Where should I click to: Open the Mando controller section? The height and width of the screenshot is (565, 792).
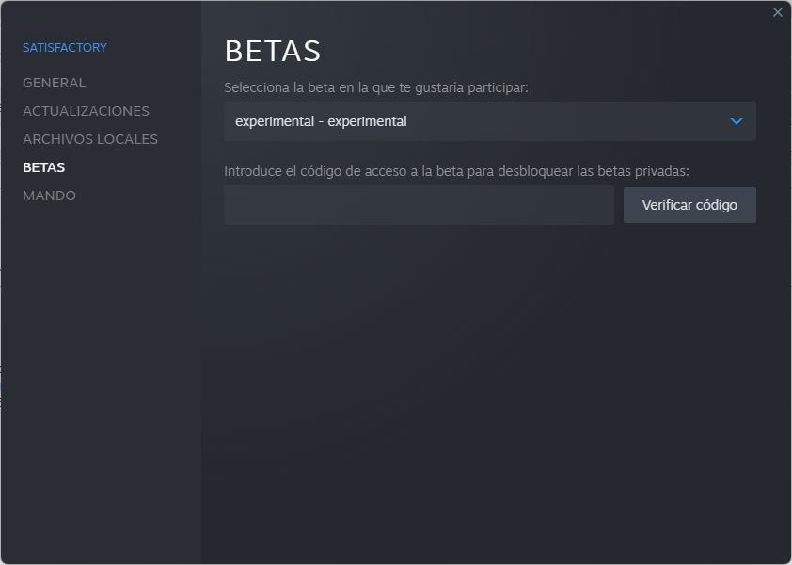tap(49, 196)
